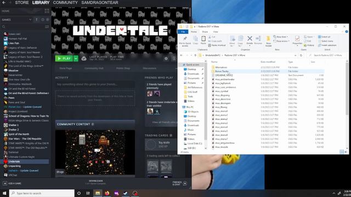Image resolution: width=351 pixels, height=197 pixels.
Task: Click the Windows Start button
Action: coord(4,193)
